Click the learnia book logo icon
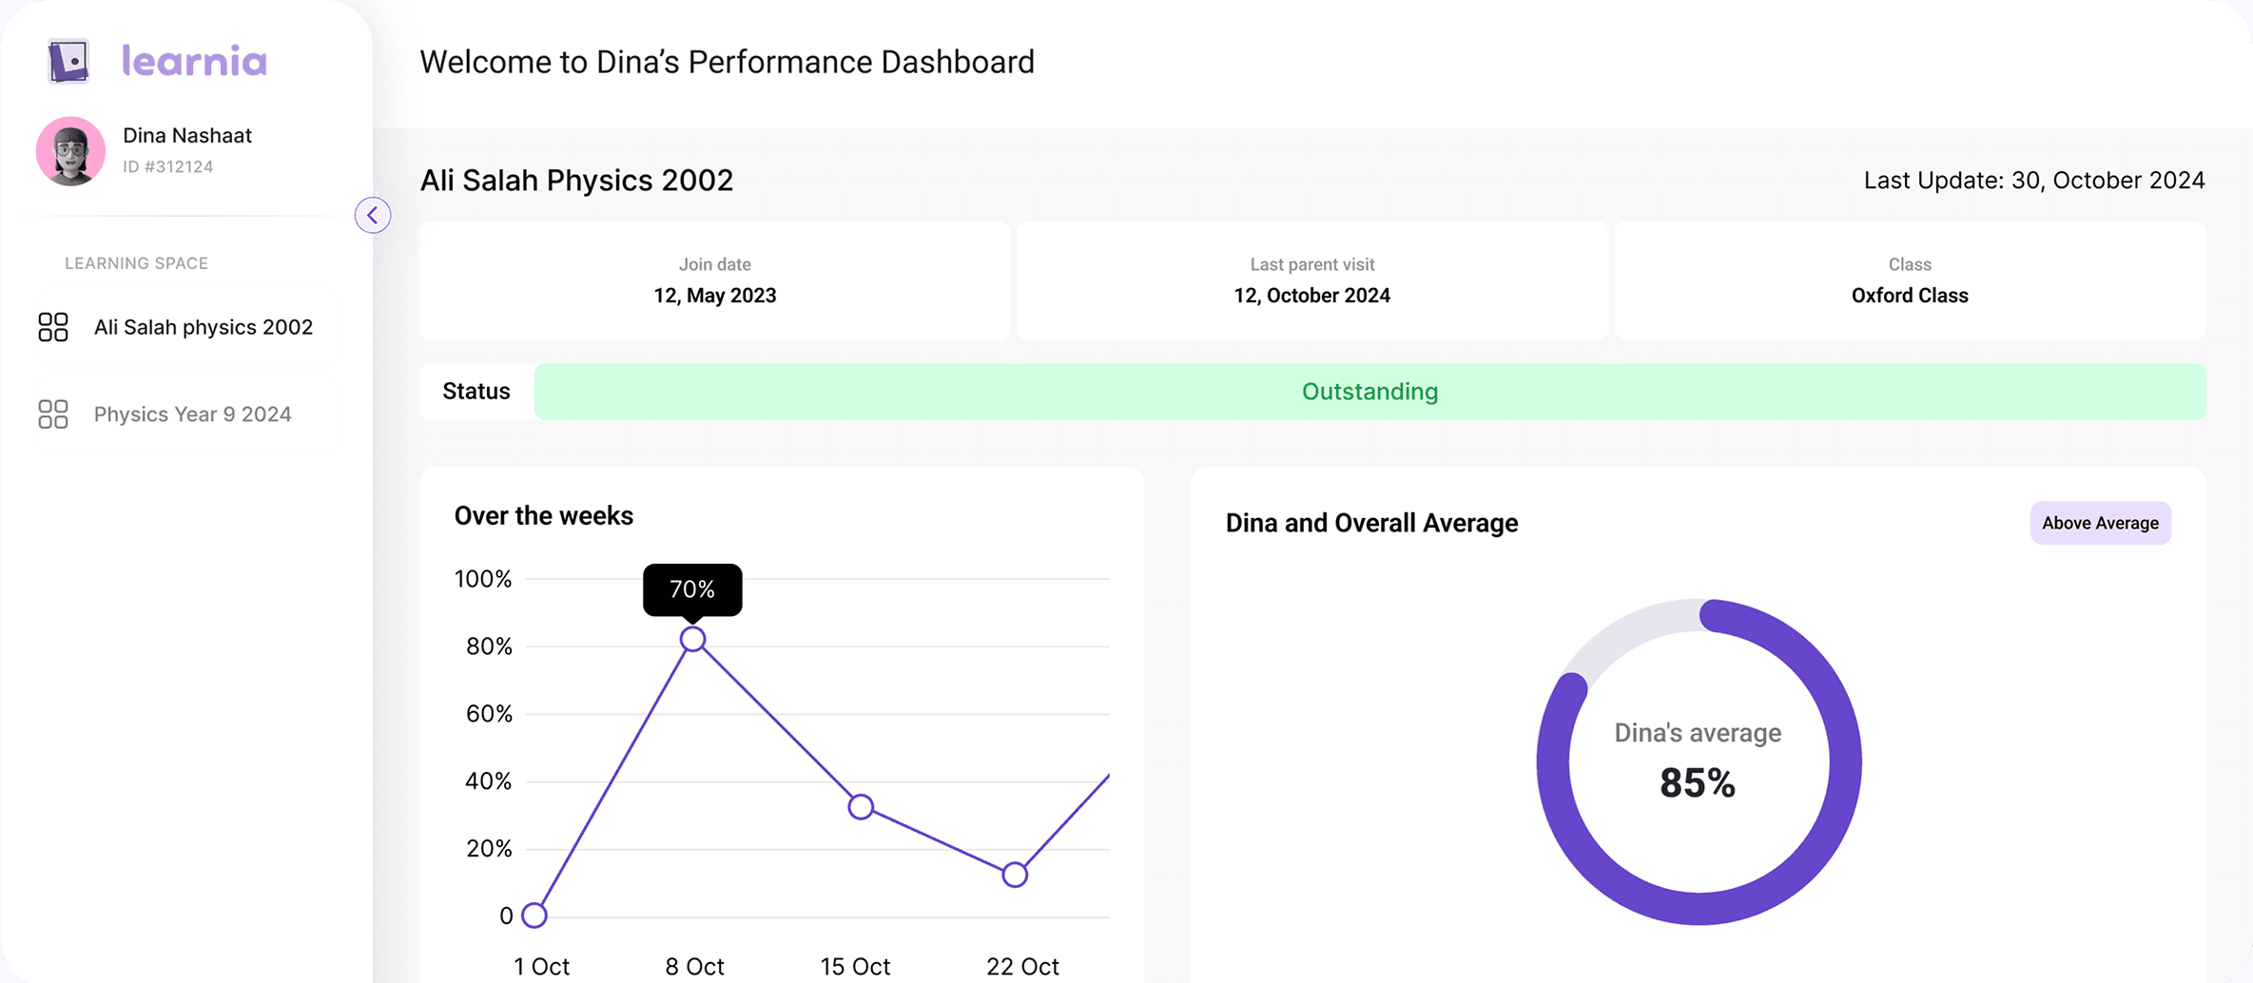The width and height of the screenshot is (2253, 983). [x=68, y=62]
